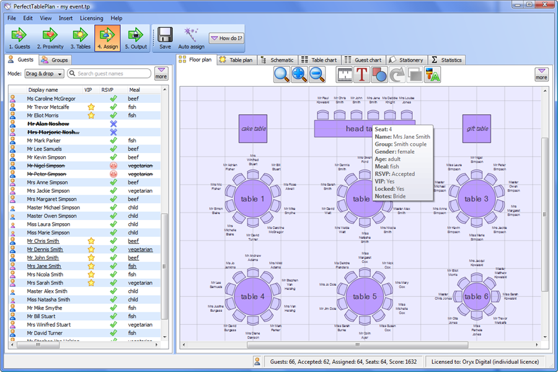
Task: Sort by the VIP column header
Action: click(88, 90)
